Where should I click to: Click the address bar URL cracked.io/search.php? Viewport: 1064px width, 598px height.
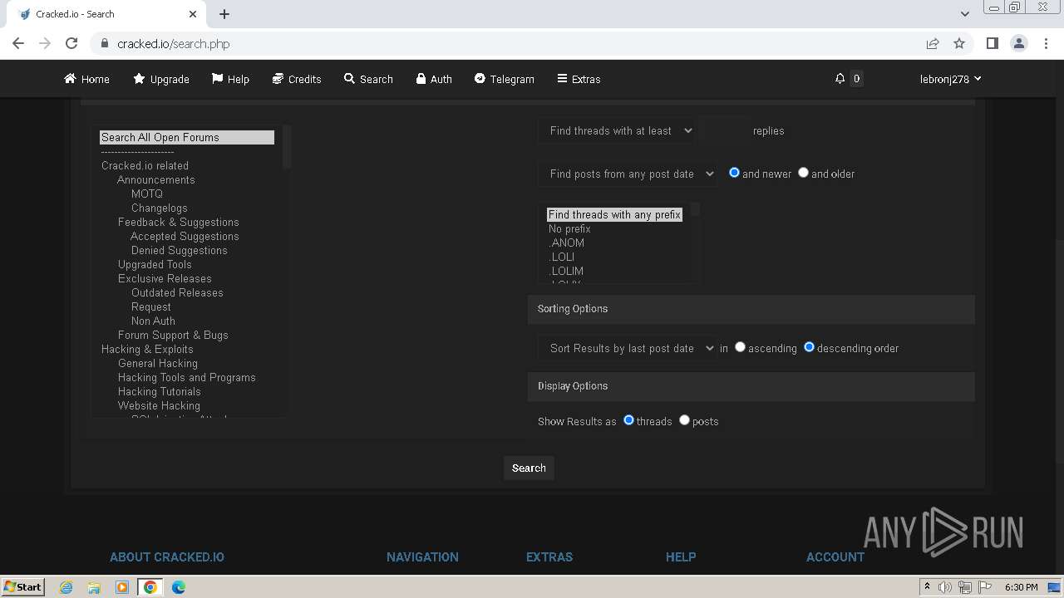(x=173, y=44)
